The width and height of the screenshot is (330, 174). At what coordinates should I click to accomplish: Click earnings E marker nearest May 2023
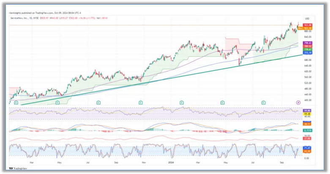click(57, 102)
